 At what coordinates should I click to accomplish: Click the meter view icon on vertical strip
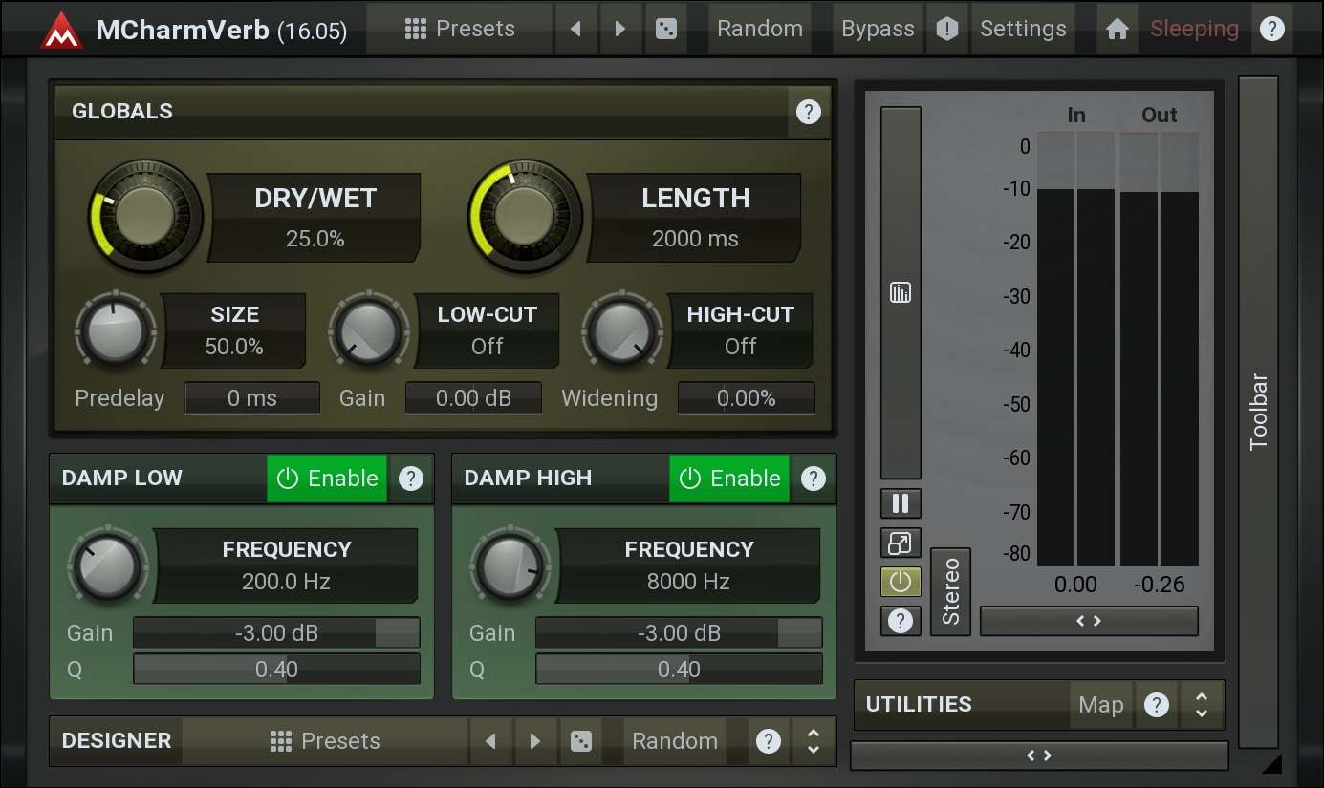[x=901, y=293]
